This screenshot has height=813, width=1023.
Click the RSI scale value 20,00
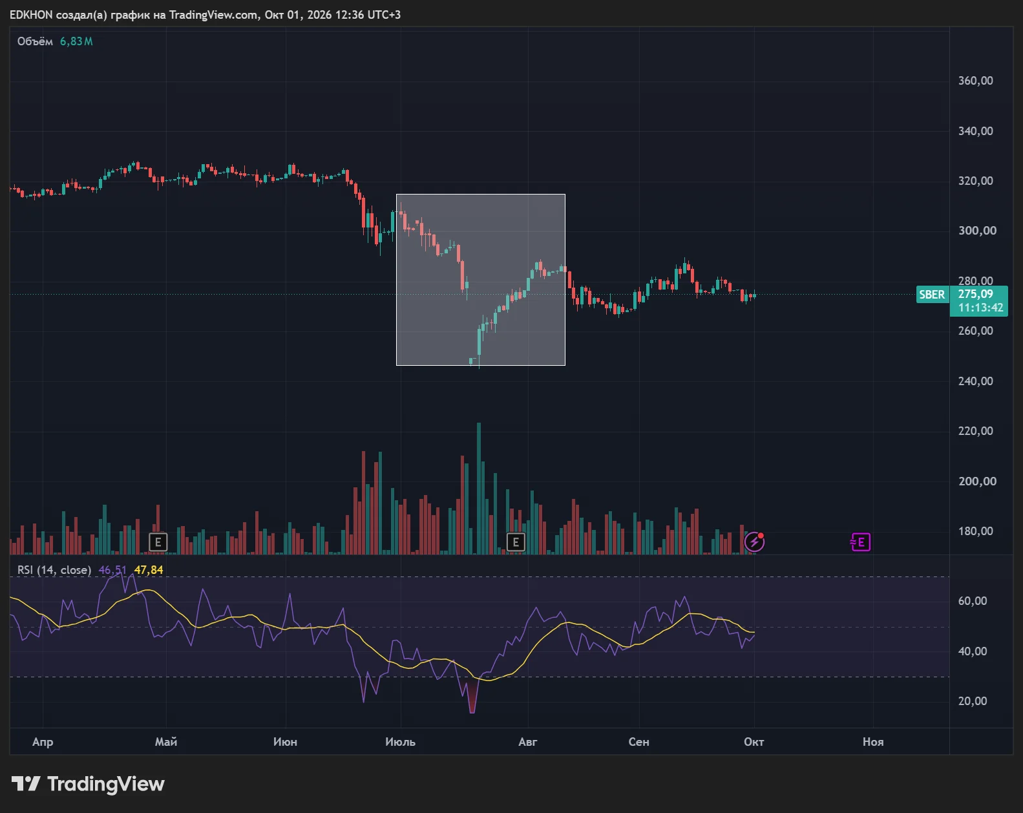[973, 701]
